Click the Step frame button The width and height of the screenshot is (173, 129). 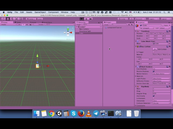pos(91,19)
